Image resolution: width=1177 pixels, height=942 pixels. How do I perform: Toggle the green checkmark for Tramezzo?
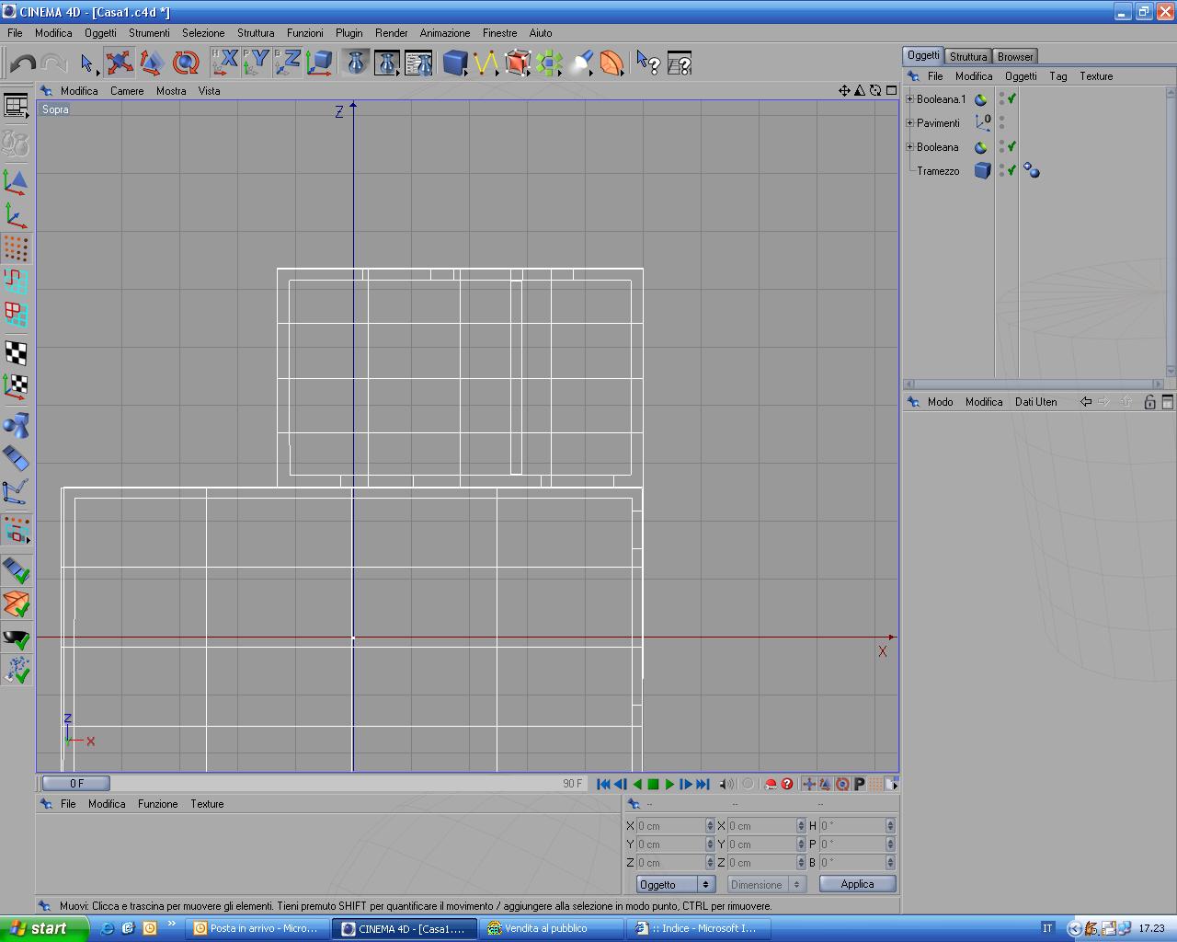(1011, 170)
